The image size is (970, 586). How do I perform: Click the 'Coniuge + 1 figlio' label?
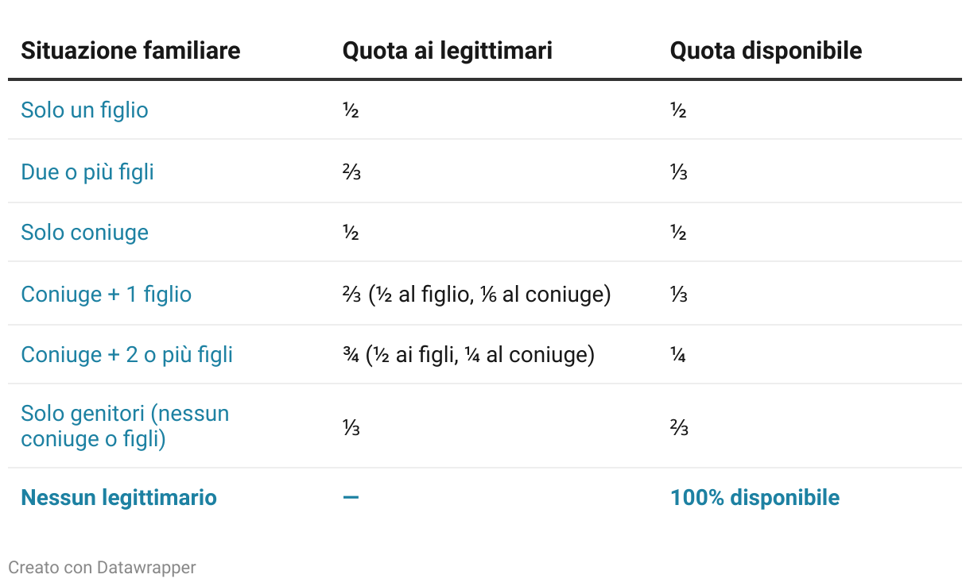click(106, 294)
